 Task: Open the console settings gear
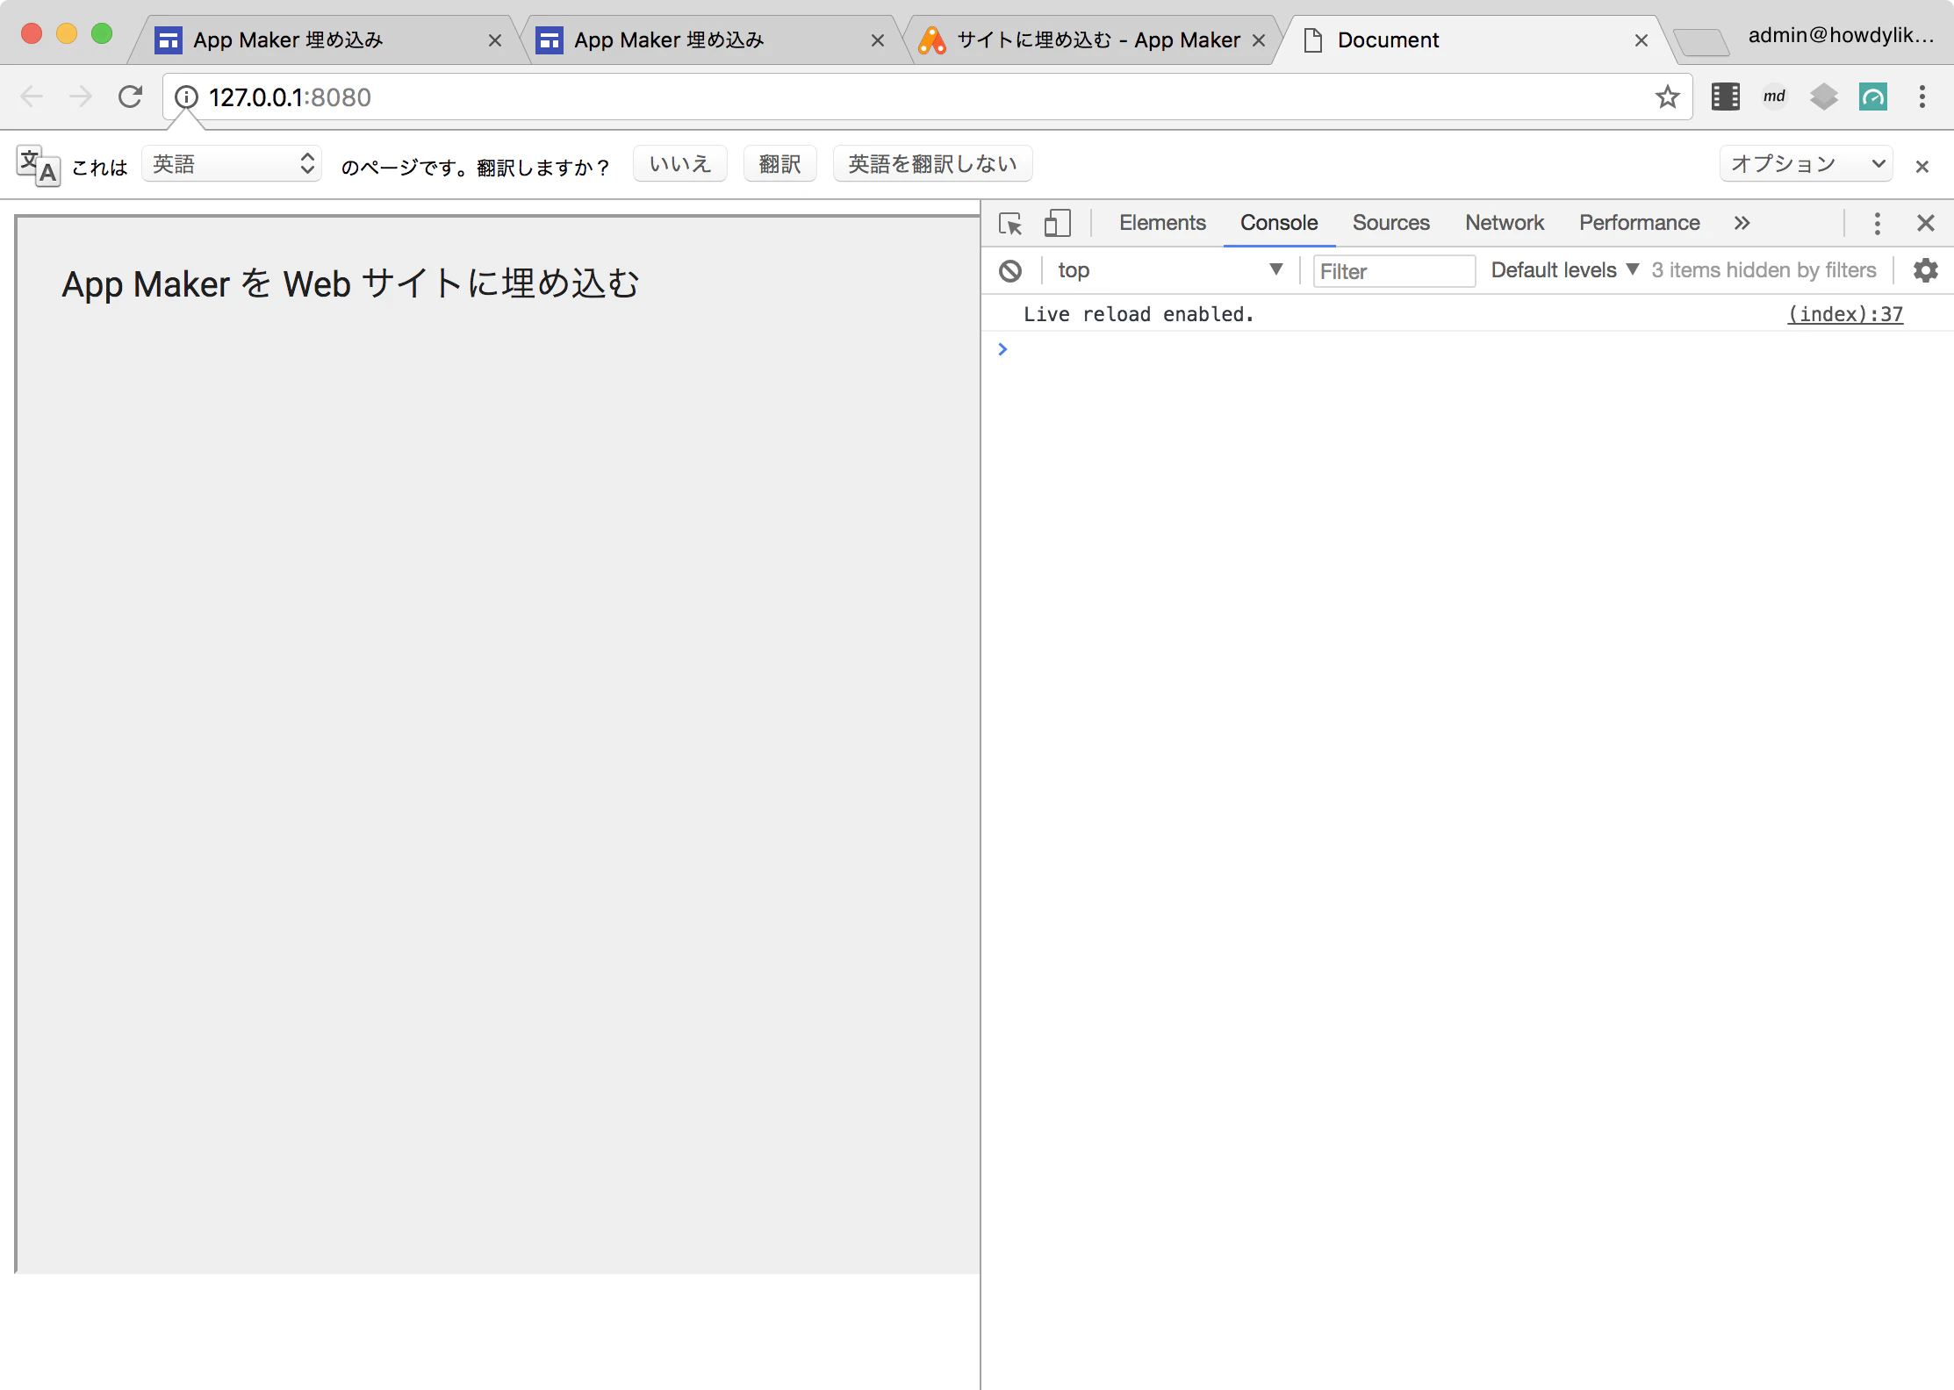[1925, 270]
